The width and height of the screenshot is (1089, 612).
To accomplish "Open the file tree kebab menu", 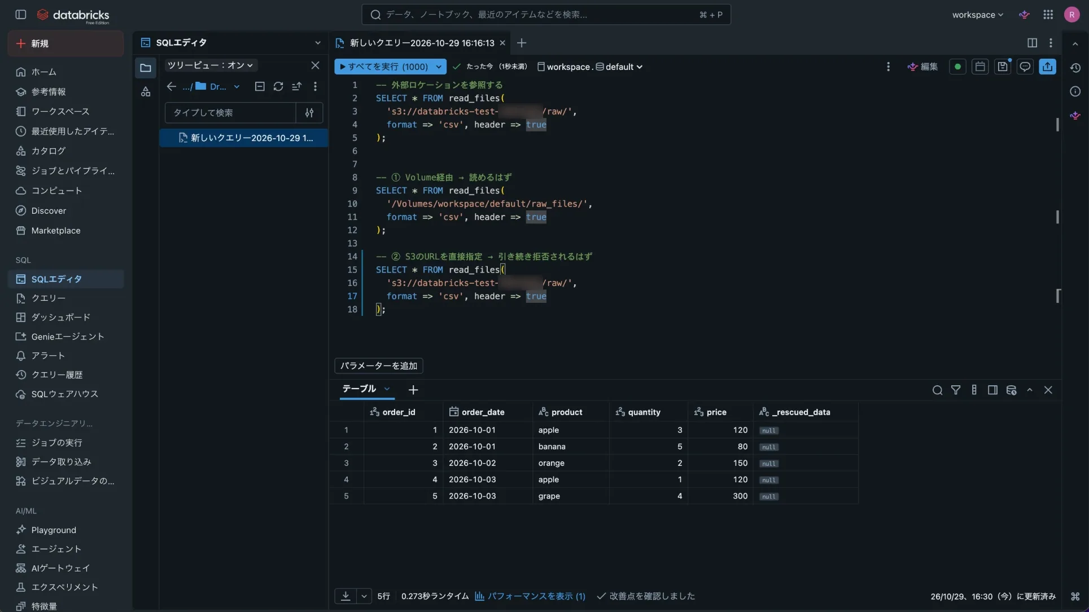I will pyautogui.click(x=315, y=86).
